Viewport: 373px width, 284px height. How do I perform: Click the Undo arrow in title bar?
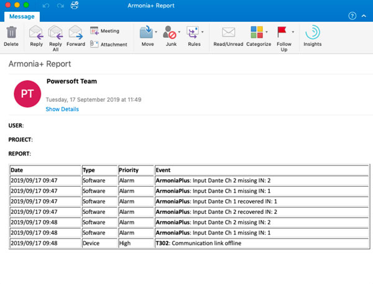[x=45, y=6]
